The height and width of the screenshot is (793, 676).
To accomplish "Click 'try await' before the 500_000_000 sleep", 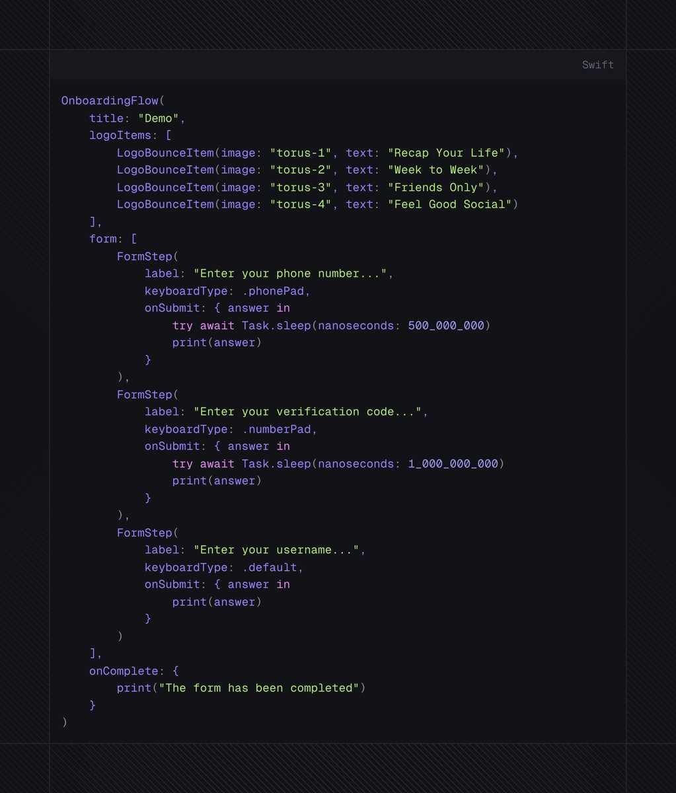I will coord(204,325).
